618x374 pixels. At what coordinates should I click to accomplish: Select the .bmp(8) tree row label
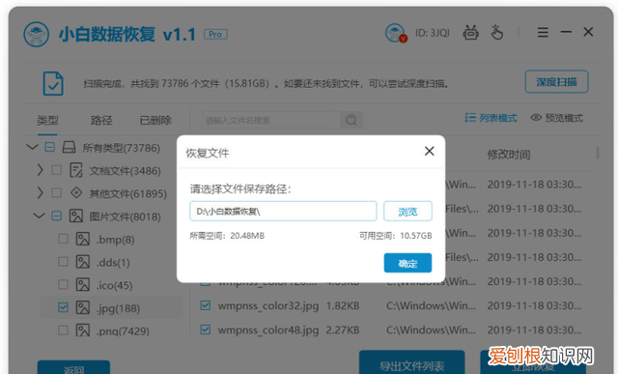(115, 240)
